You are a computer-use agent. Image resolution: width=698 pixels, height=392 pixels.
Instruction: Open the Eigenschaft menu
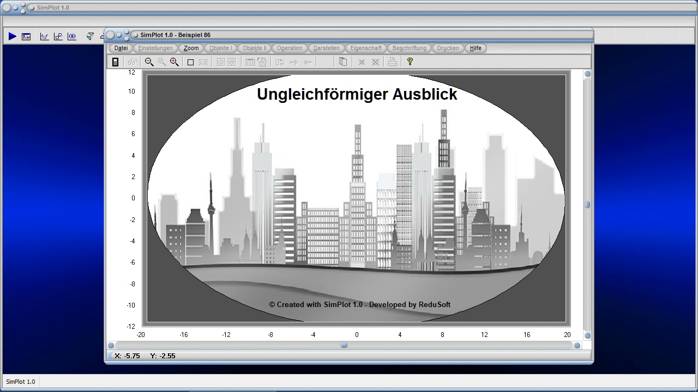366,48
